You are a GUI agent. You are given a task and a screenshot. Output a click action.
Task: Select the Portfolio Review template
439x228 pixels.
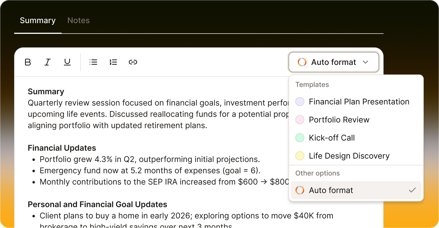click(339, 120)
